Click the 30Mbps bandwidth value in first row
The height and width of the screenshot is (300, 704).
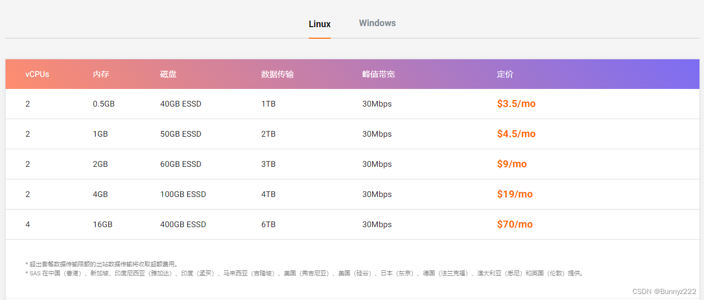377,104
